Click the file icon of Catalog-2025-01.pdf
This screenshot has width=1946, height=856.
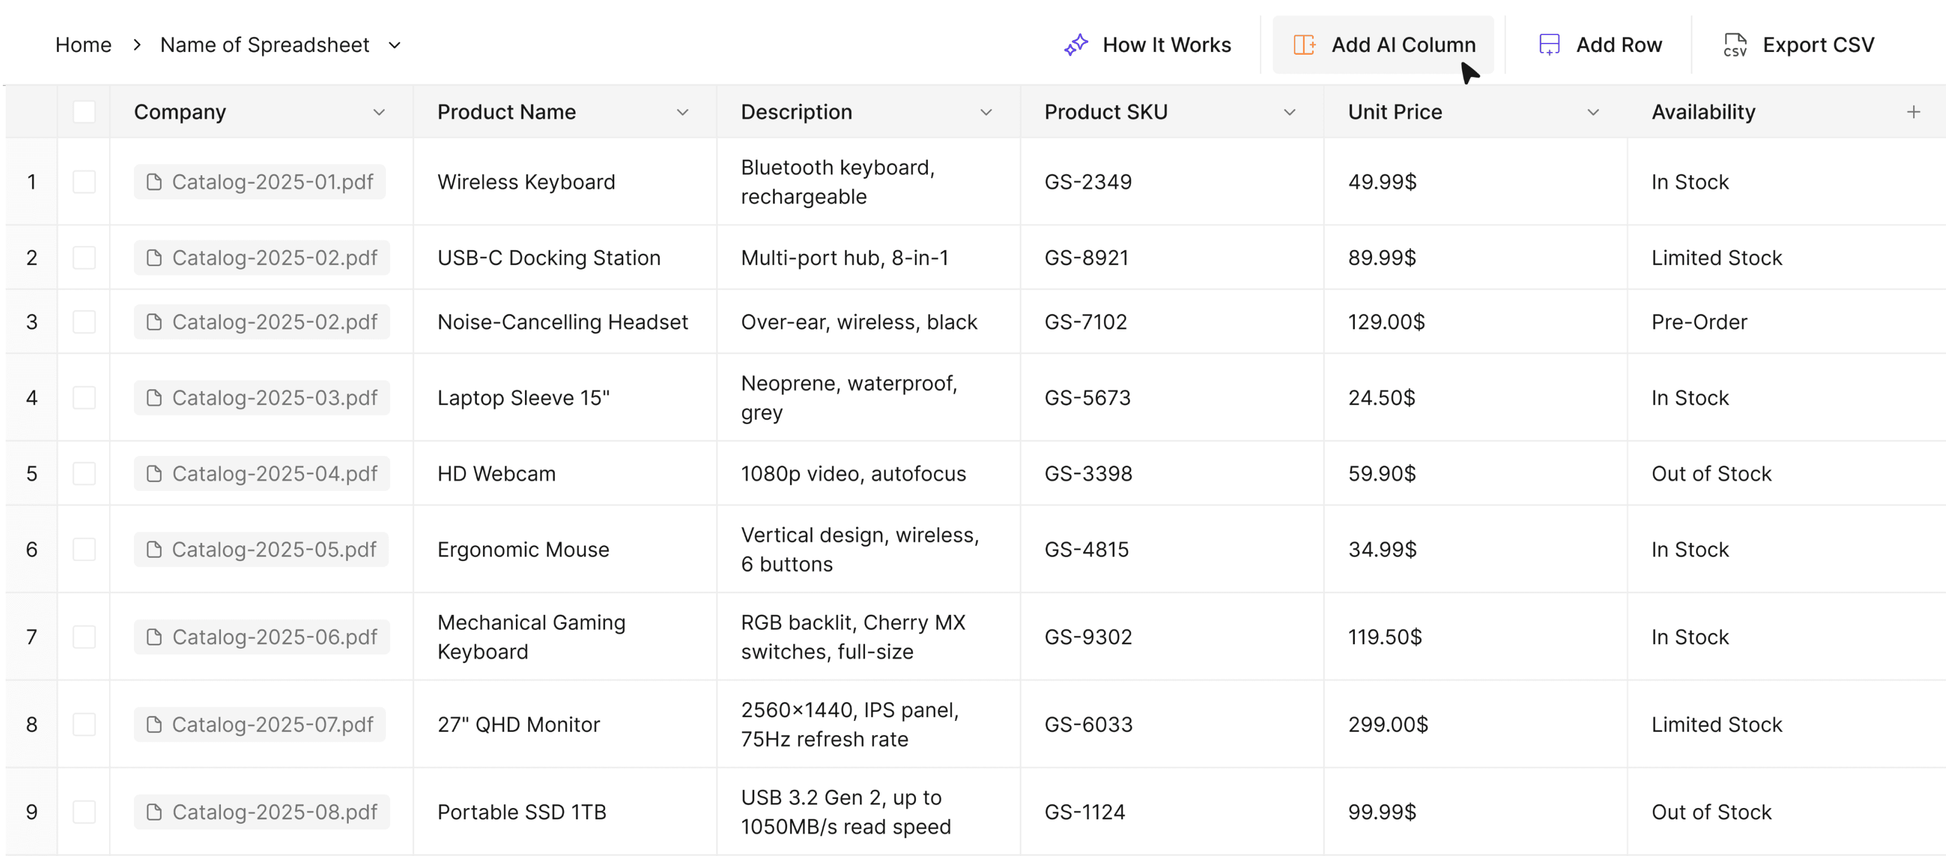click(154, 182)
